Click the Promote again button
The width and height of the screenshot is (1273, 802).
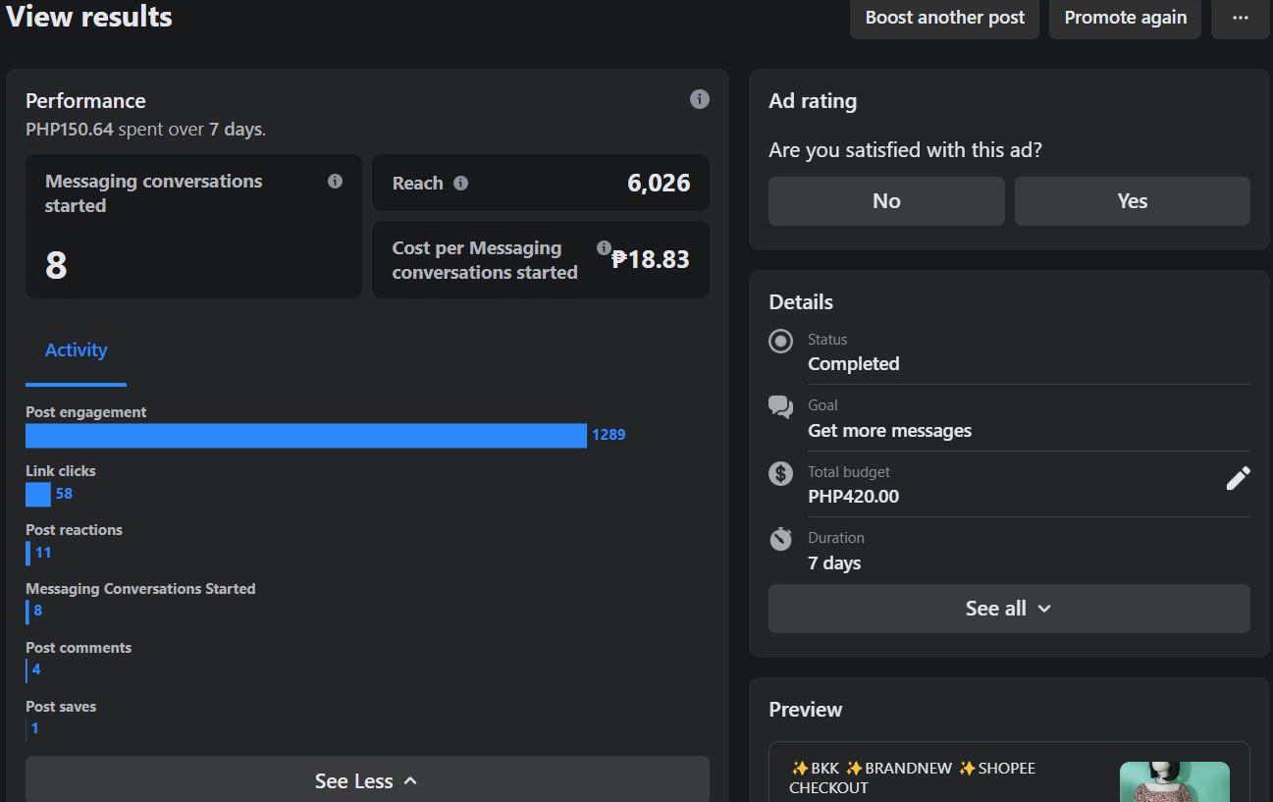pyautogui.click(x=1125, y=18)
